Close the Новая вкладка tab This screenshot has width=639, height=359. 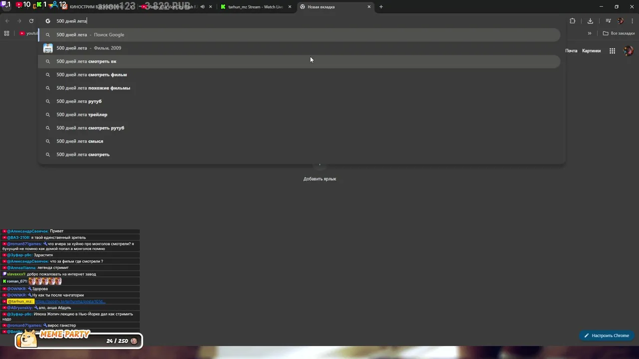coord(369,7)
